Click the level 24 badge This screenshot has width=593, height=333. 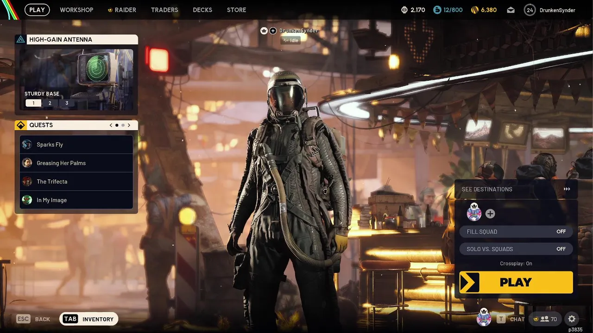tap(530, 10)
